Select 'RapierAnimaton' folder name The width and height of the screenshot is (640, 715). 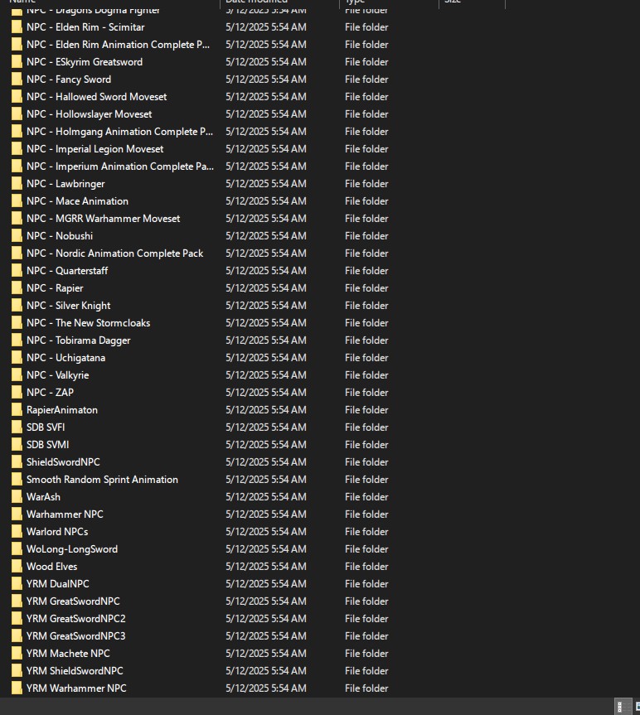click(x=62, y=410)
